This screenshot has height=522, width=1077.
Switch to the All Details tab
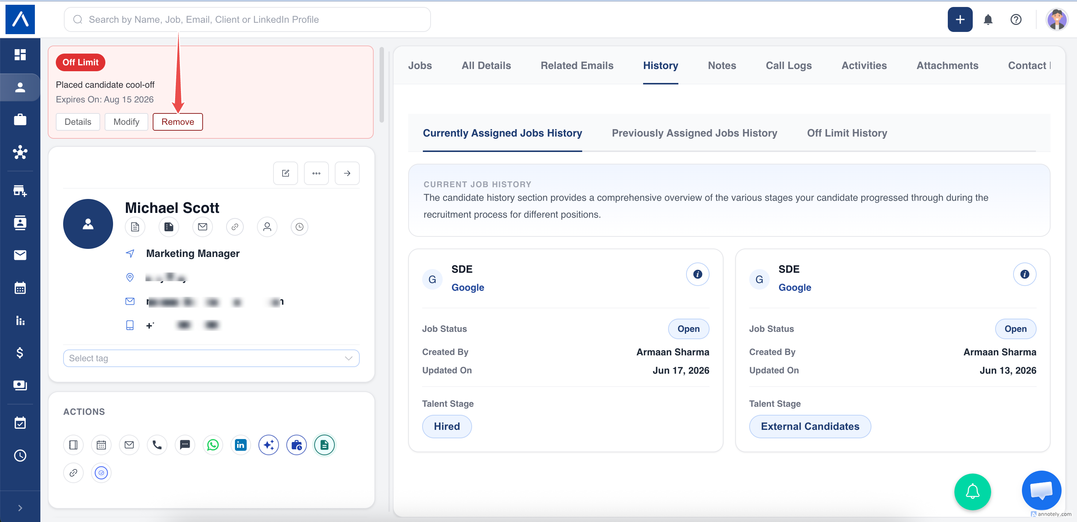[x=486, y=66]
